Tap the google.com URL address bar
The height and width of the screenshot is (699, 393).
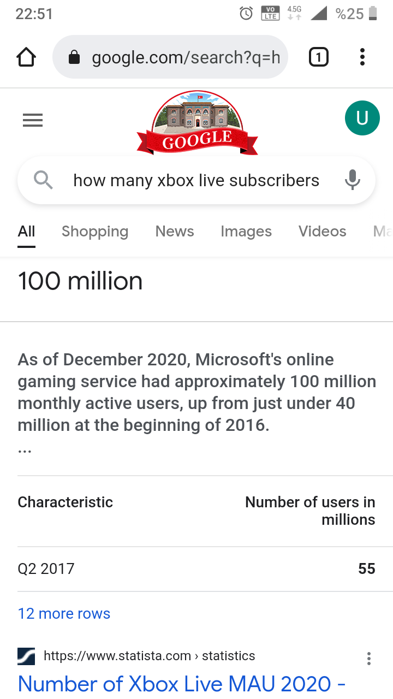[x=186, y=57]
